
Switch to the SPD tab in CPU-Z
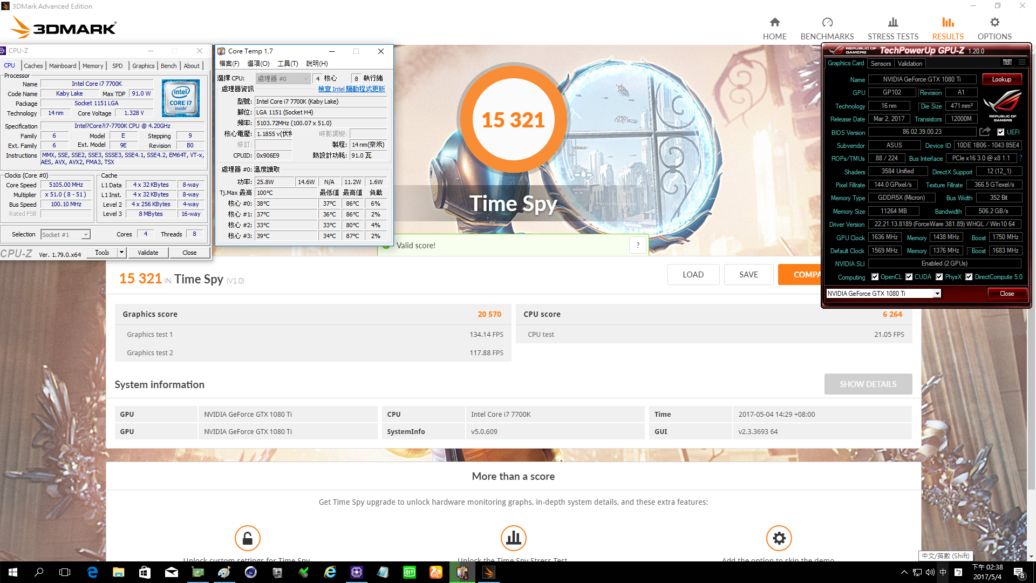click(118, 66)
